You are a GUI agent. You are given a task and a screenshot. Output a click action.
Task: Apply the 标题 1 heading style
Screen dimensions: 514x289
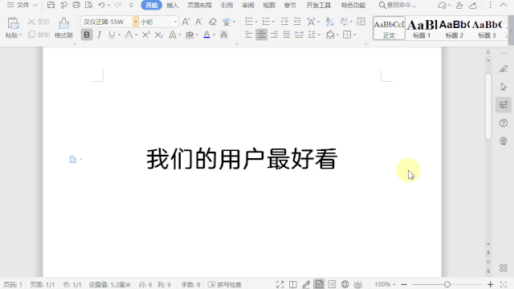tap(422, 28)
